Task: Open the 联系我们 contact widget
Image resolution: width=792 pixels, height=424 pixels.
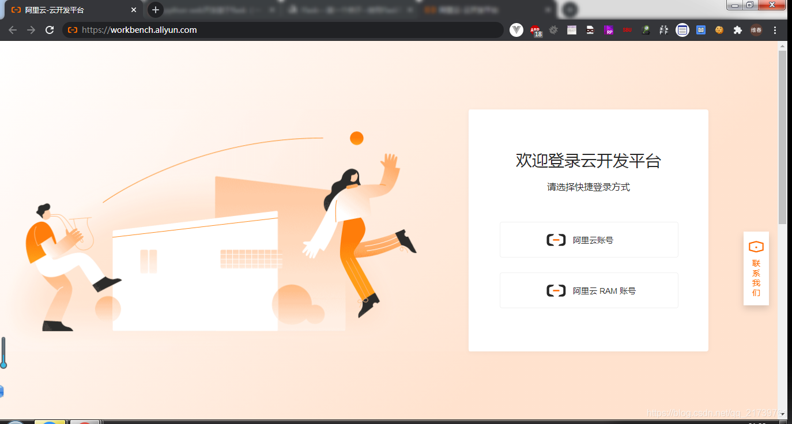Action: click(x=756, y=268)
